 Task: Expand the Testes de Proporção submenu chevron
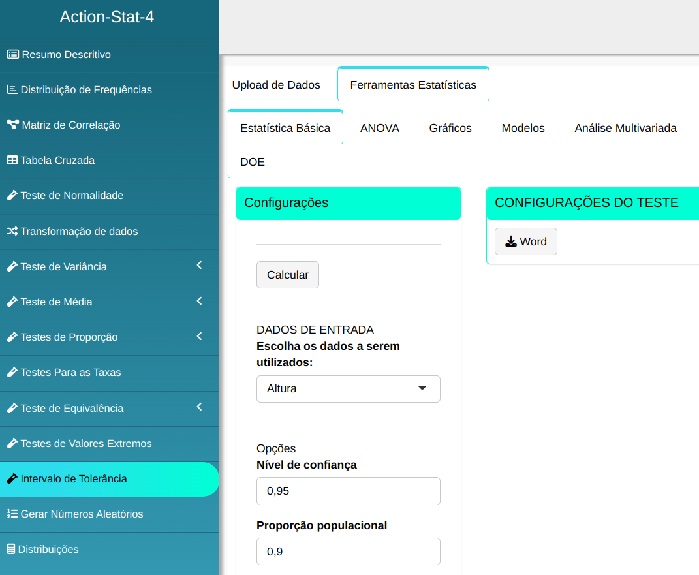(x=200, y=336)
